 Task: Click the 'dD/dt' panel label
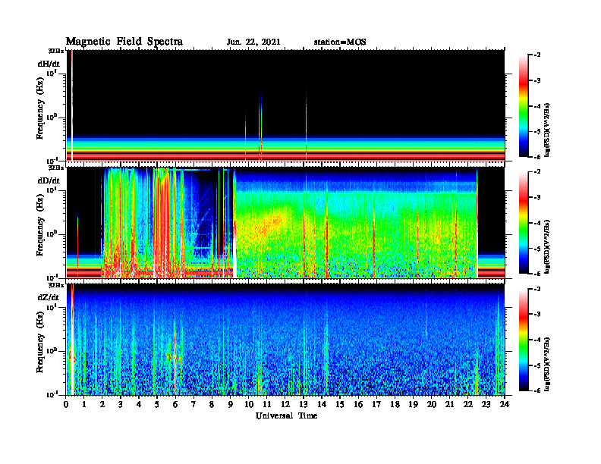[x=49, y=180]
